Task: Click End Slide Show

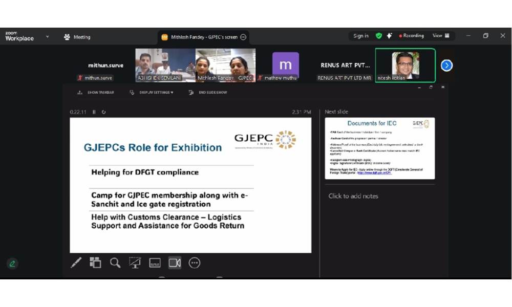Action: (208, 93)
